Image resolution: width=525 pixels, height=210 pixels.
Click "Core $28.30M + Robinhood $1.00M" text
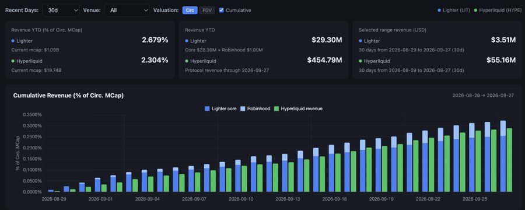pyautogui.click(x=223, y=50)
